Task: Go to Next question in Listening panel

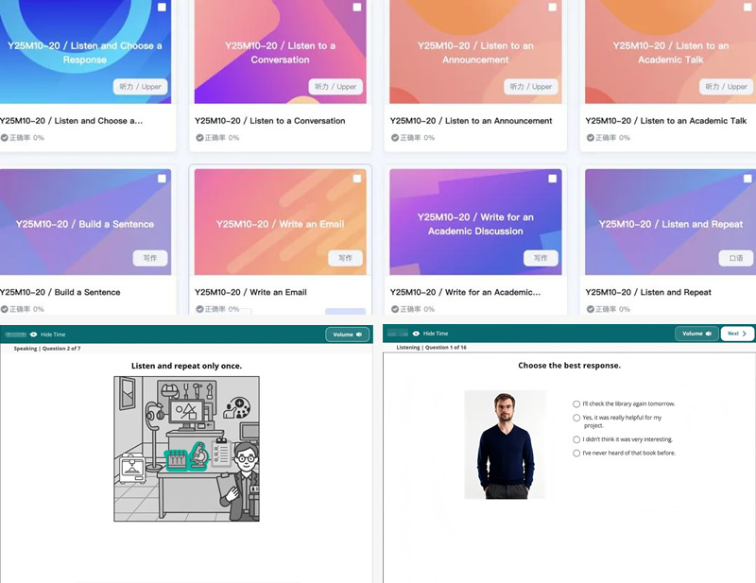Action: point(737,334)
